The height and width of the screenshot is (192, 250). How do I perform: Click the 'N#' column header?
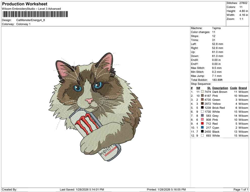pyautogui.click(x=198, y=88)
